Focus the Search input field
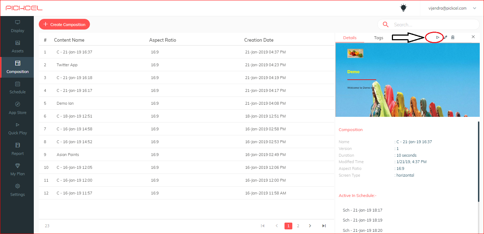Viewport: 484px width, 234px height. tap(434, 25)
